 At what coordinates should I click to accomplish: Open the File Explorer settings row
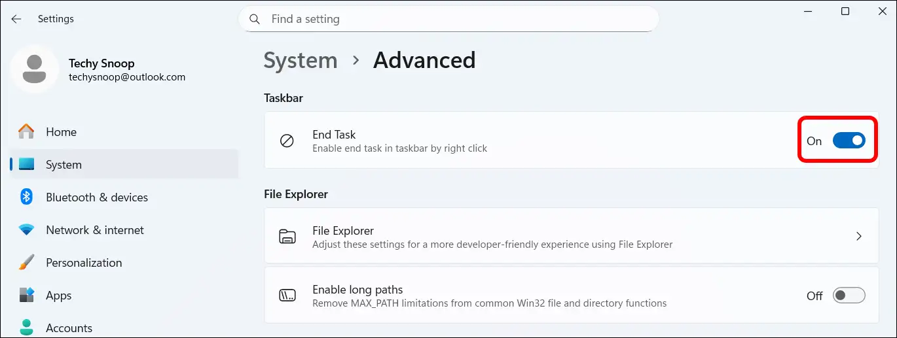coord(572,237)
